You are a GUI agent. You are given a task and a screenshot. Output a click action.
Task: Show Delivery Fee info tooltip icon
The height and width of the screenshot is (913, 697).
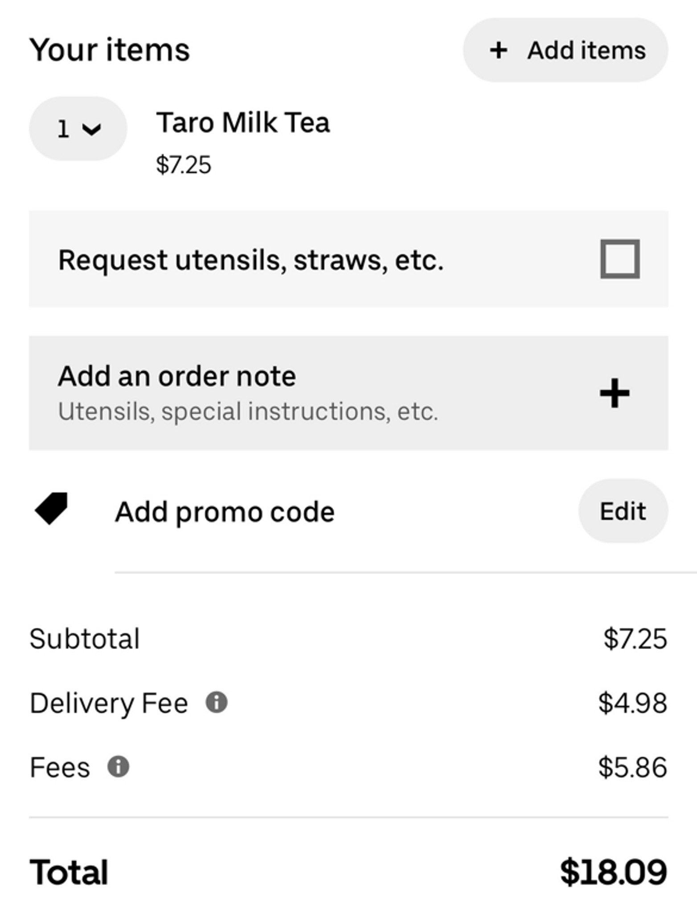[217, 703]
